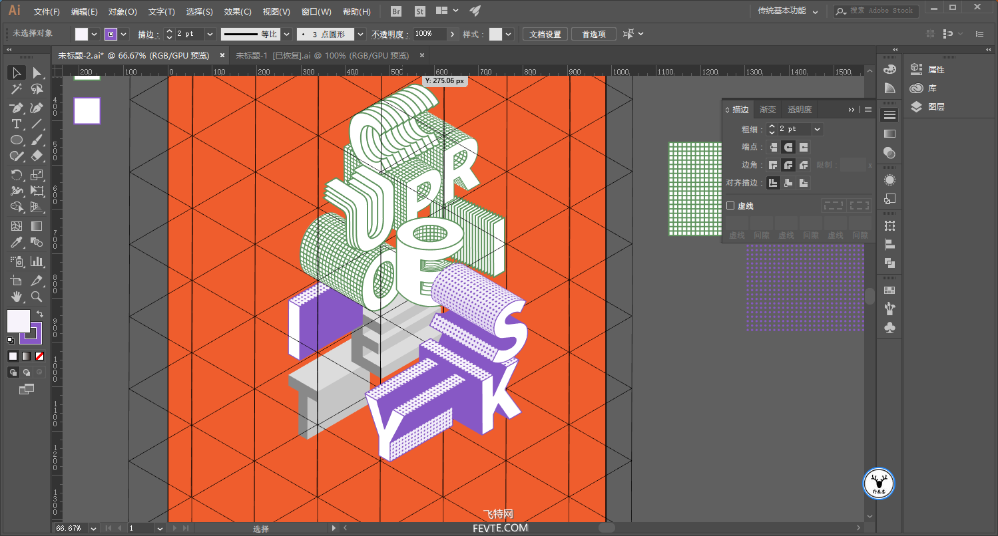This screenshot has height=536, width=998.
Task: Switch to 透明度 panel tab
Action: (800, 110)
